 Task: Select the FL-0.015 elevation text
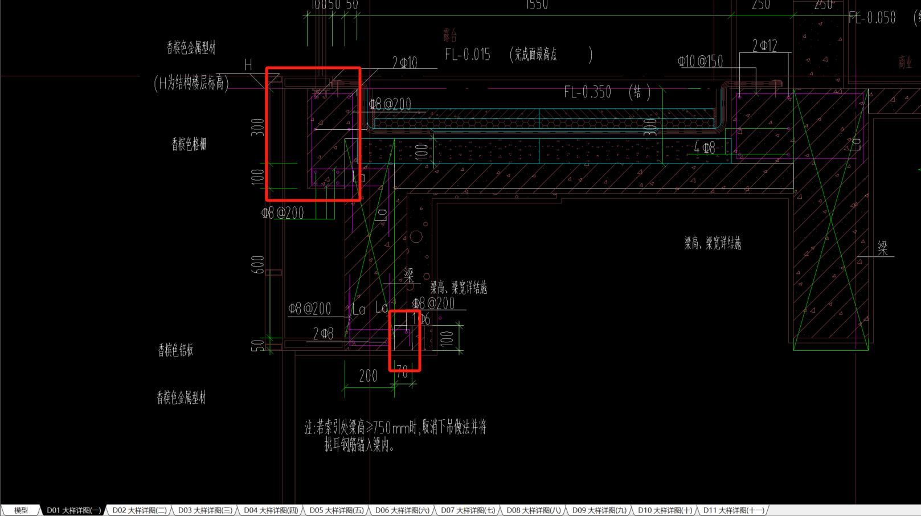point(468,55)
